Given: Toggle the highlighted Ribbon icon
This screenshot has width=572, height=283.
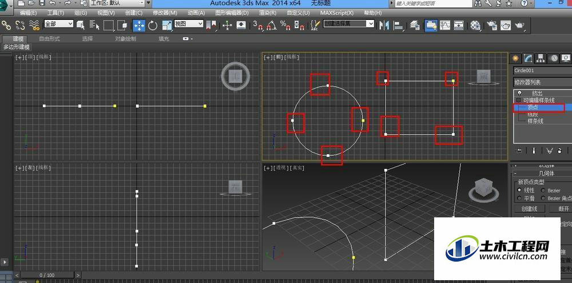Looking at the screenshot, I should (431, 25).
